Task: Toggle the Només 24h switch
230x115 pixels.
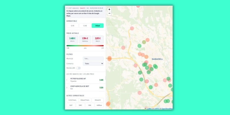Action: tap(78, 68)
